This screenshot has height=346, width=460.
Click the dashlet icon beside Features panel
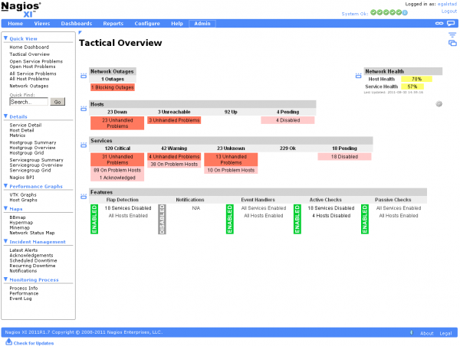84,195
